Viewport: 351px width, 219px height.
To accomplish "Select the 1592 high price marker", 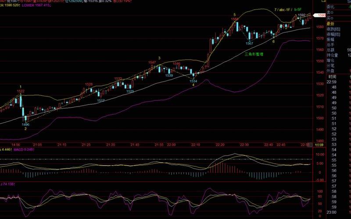I will click(302, 15).
